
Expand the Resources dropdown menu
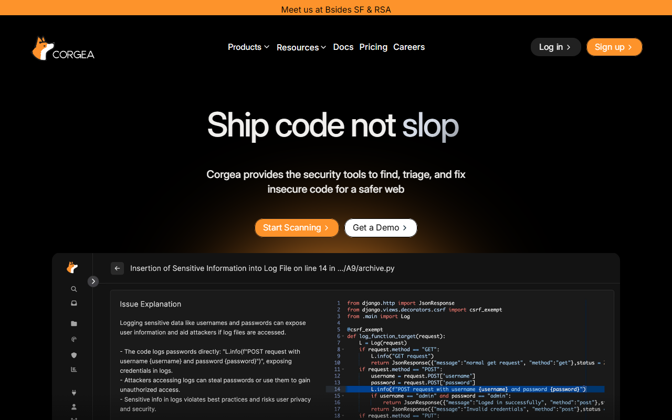[301, 47]
